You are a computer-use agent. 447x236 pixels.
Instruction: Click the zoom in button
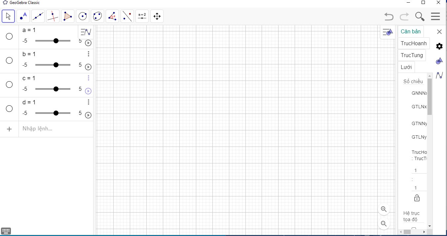(384, 209)
